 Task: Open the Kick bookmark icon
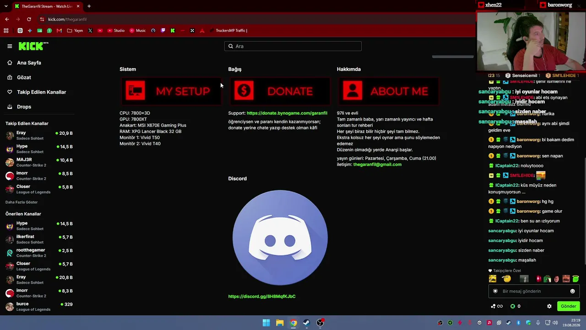point(173,31)
